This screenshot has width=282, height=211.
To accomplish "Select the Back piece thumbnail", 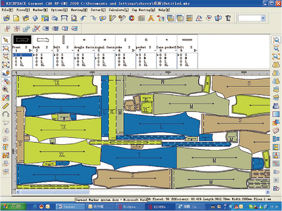I will [43, 40].
